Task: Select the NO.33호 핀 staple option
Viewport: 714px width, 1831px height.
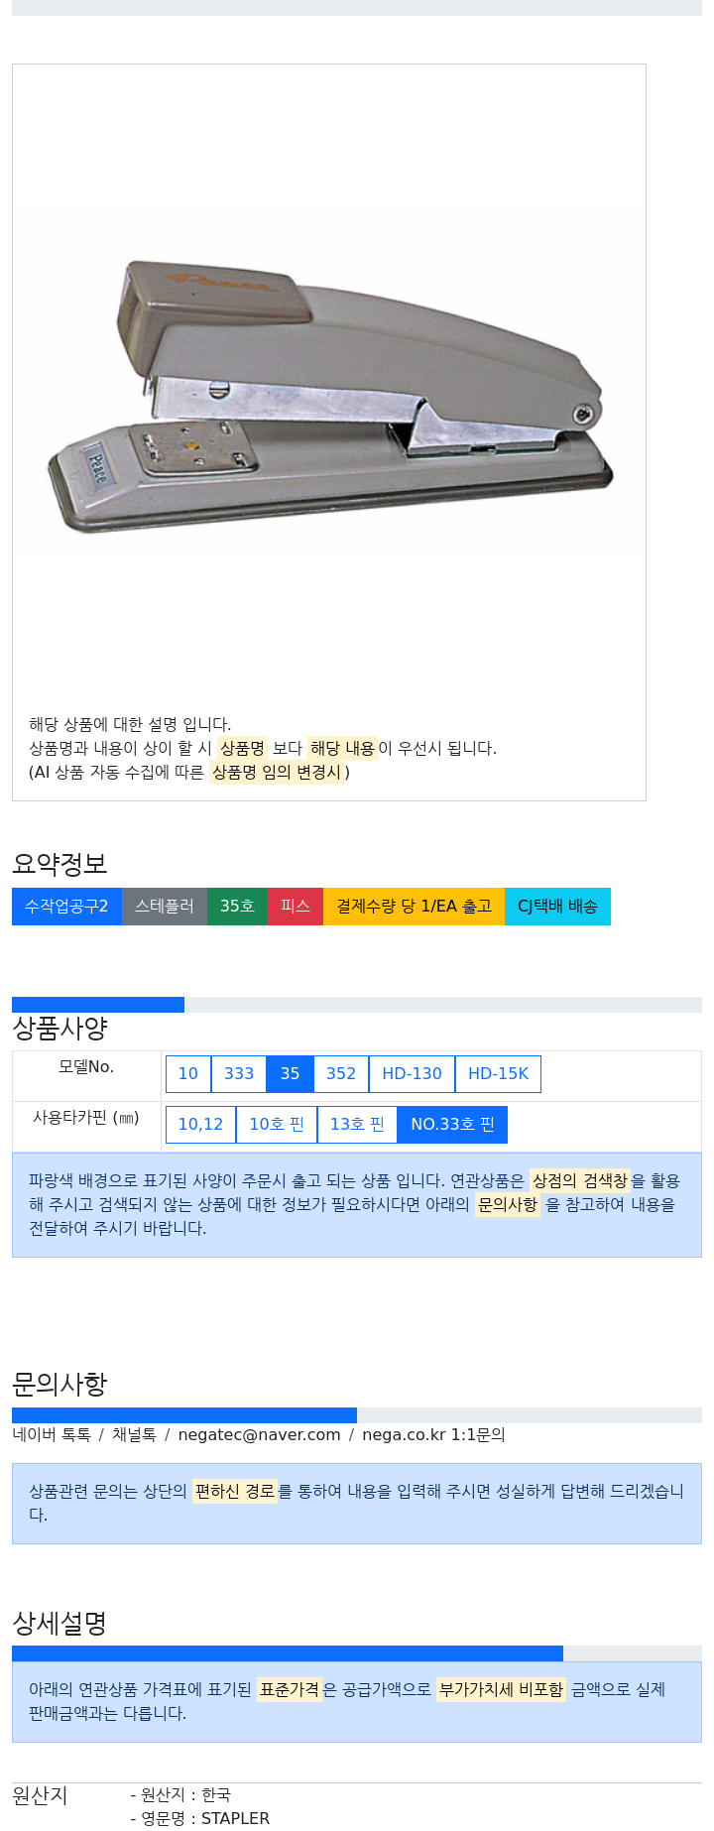Action: click(452, 1125)
